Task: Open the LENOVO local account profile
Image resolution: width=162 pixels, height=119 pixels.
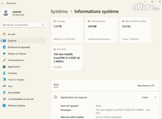Action: click(x=13, y=13)
